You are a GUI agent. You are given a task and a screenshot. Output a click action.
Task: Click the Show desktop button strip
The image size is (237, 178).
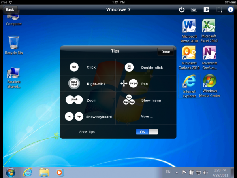(x=233, y=172)
